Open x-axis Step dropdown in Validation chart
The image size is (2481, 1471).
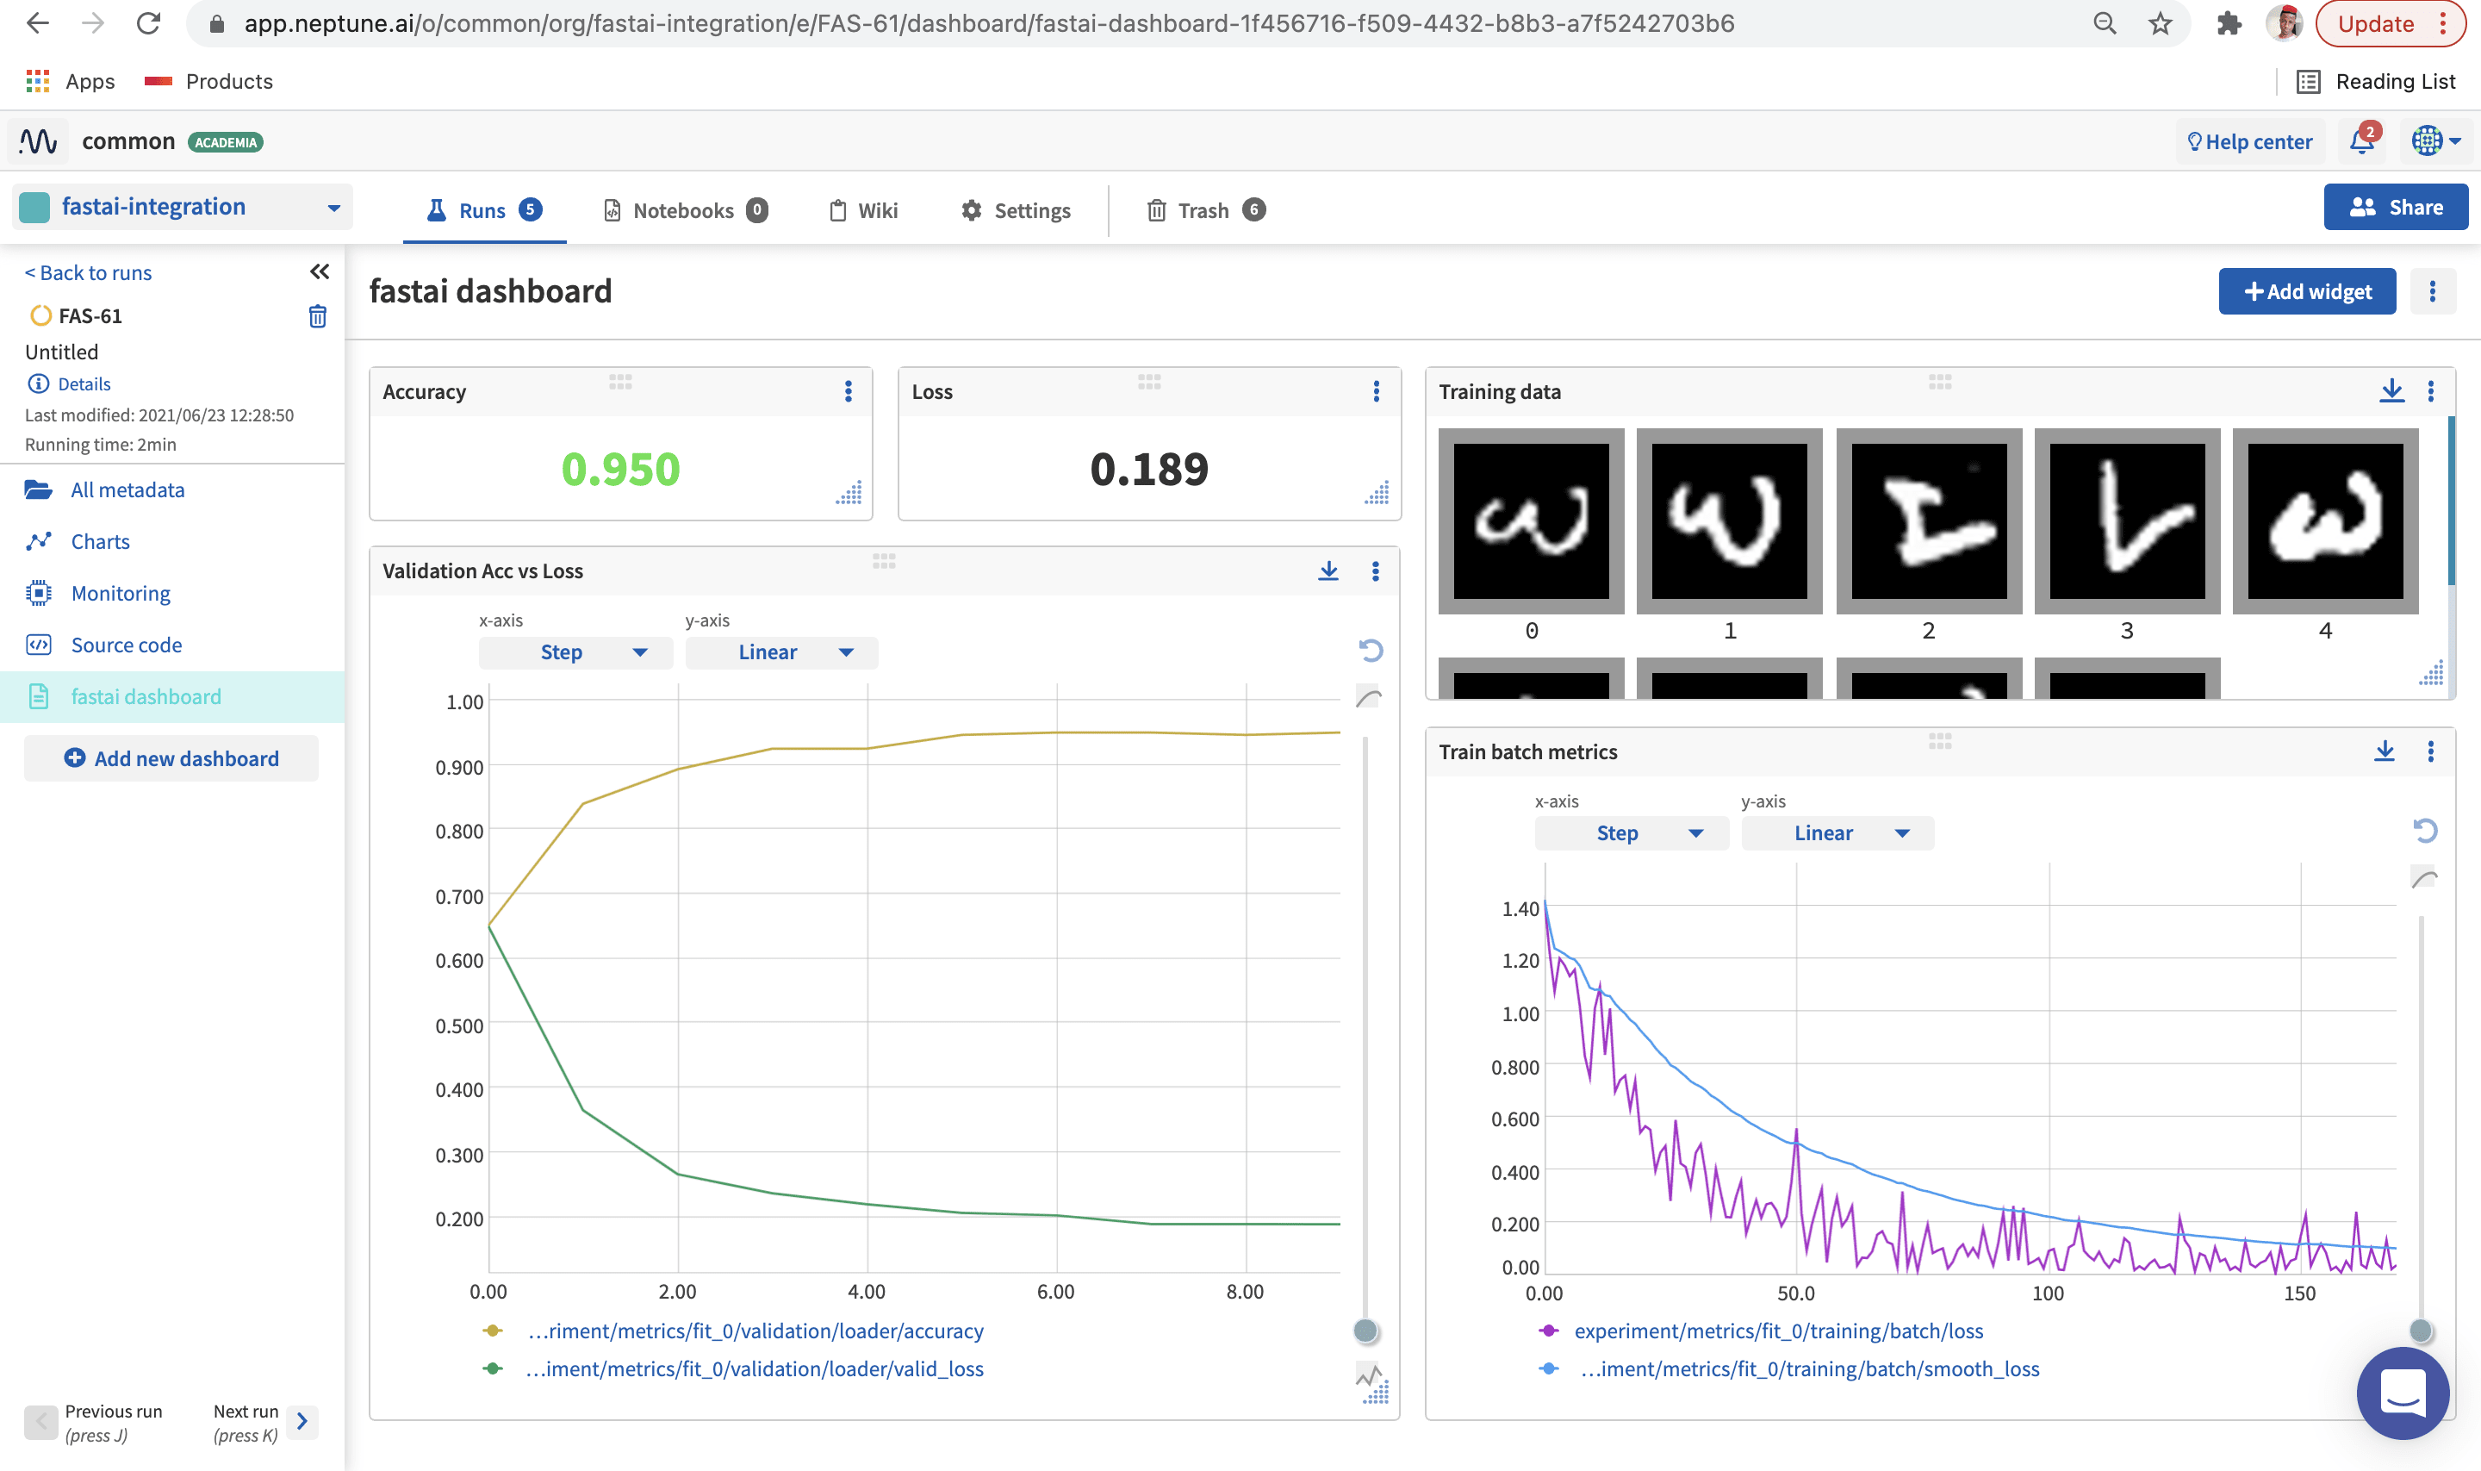click(575, 652)
